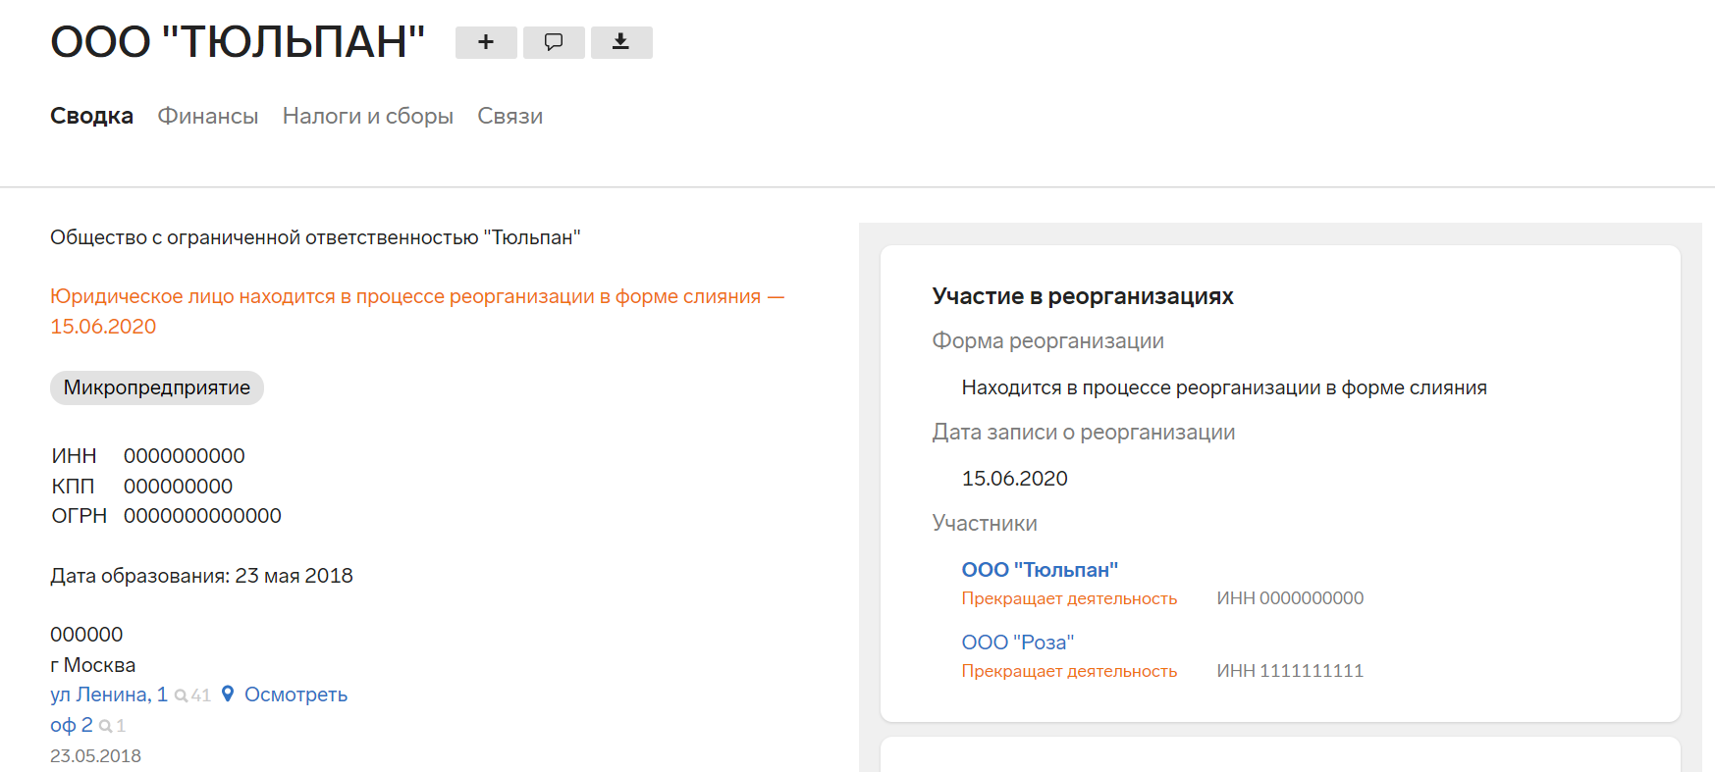Image resolution: width=1715 pixels, height=772 pixels.
Task: Click the ОГРН number 0000000000000
Action: pyautogui.click(x=202, y=516)
